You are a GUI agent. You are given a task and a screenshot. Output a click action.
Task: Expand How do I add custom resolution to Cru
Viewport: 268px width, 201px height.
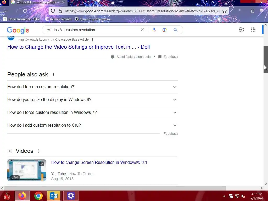tap(93, 125)
